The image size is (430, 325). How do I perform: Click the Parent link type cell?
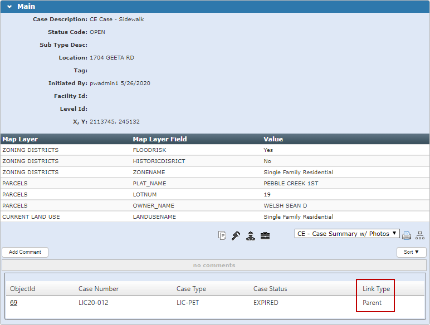click(372, 303)
